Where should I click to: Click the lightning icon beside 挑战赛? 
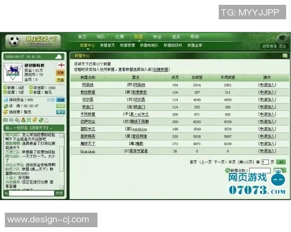tap(6, 112)
